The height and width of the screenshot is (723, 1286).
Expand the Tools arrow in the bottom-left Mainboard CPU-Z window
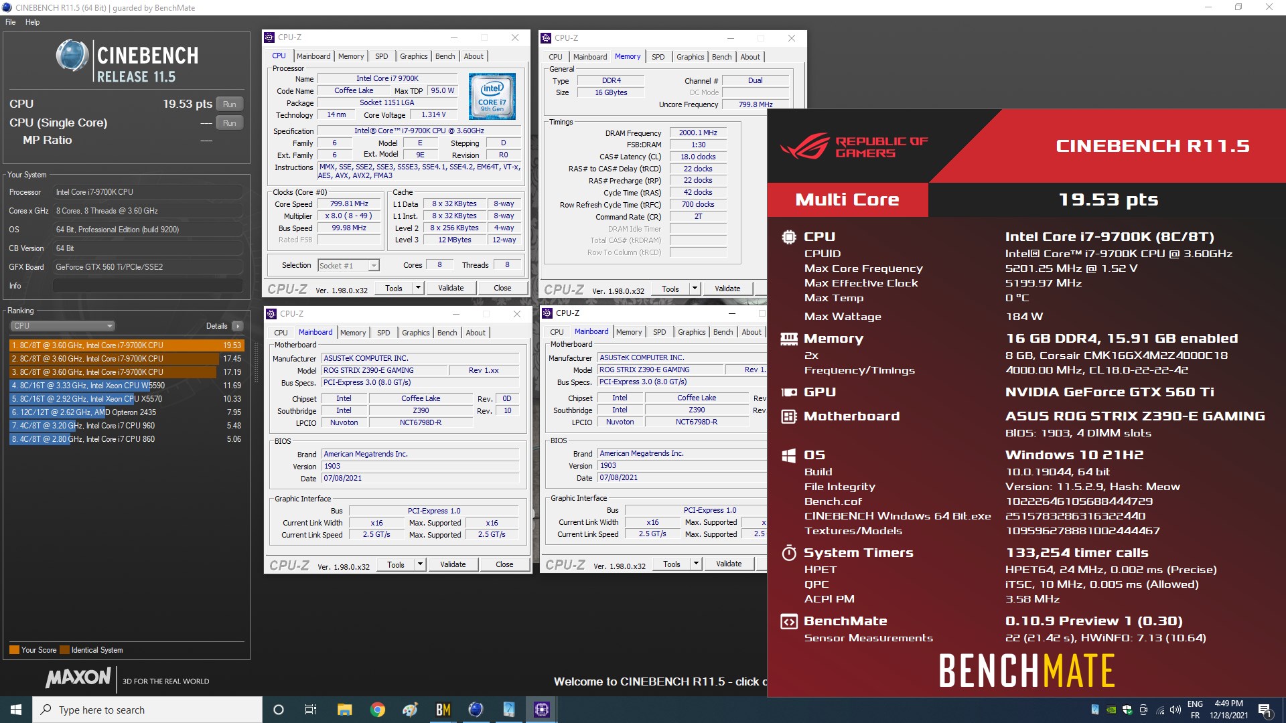pos(420,564)
